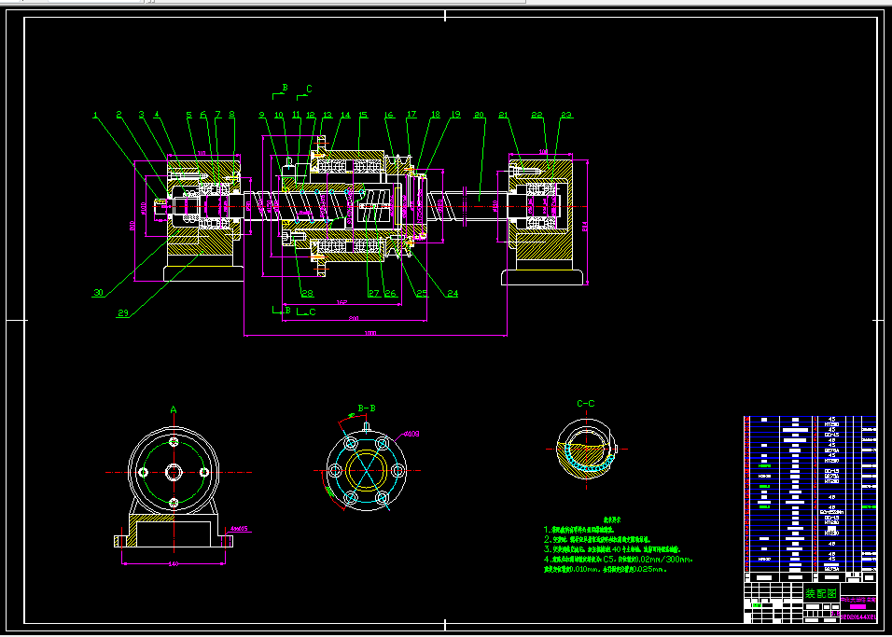Select the view A title label

point(174,409)
